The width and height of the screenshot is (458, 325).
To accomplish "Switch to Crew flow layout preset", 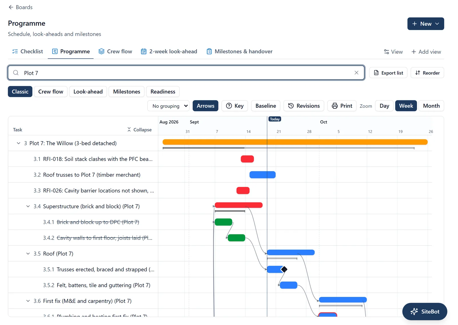I will [x=51, y=92].
